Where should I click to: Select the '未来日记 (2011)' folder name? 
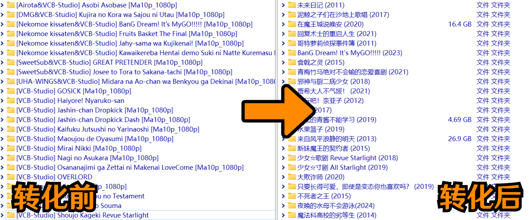(321, 5)
